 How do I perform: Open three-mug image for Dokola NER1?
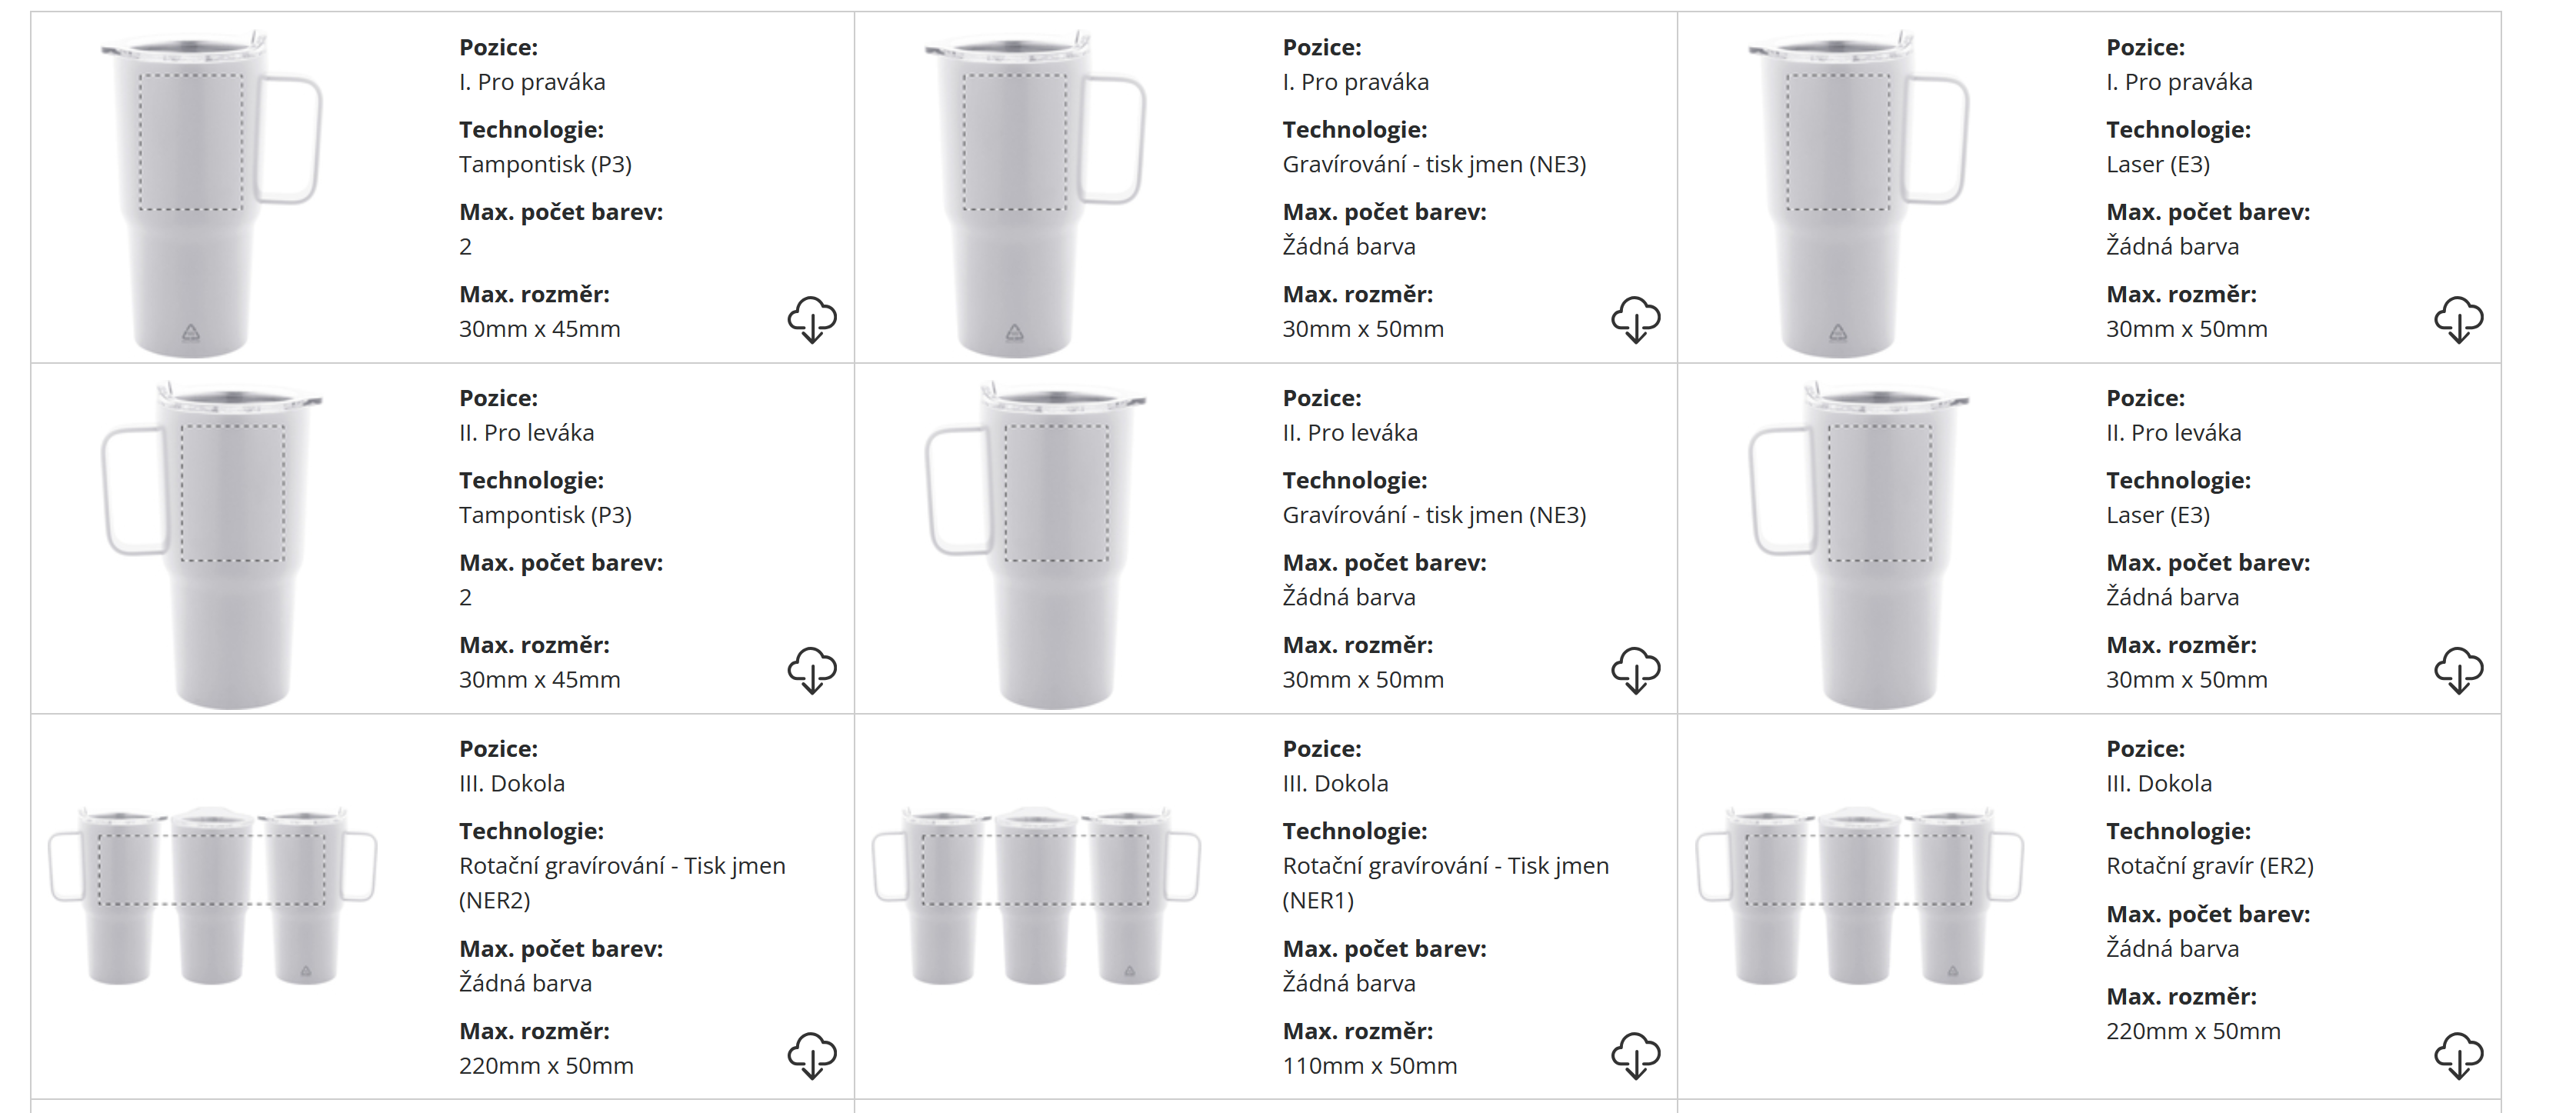pyautogui.click(x=1036, y=895)
